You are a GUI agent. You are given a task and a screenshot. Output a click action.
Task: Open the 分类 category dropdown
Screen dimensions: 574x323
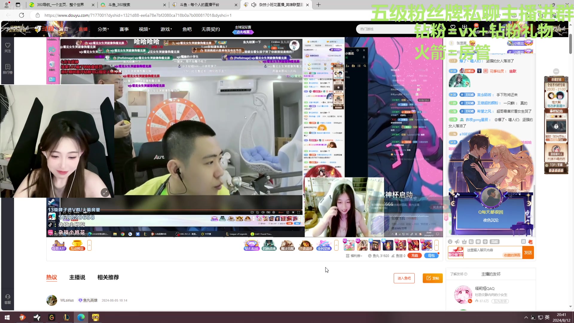click(x=103, y=29)
